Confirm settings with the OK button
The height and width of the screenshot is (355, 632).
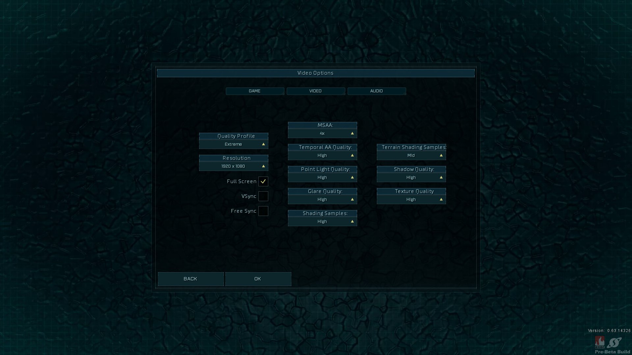click(x=258, y=279)
